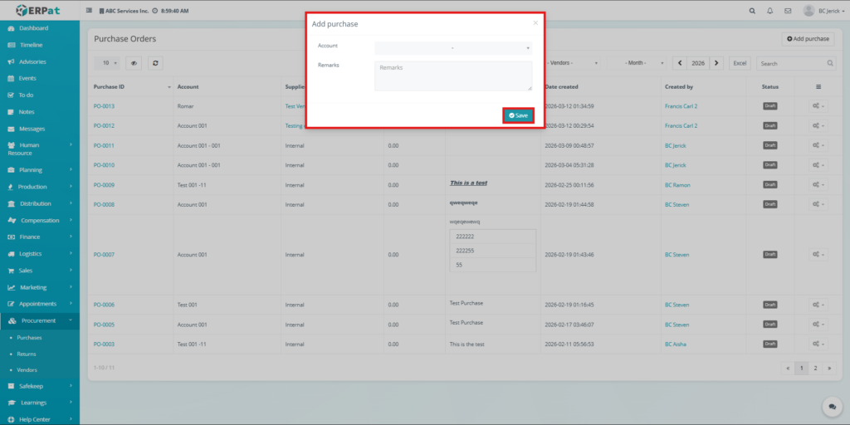The width and height of the screenshot is (850, 425).
Task: Open the notifications bell
Action: [x=769, y=11]
